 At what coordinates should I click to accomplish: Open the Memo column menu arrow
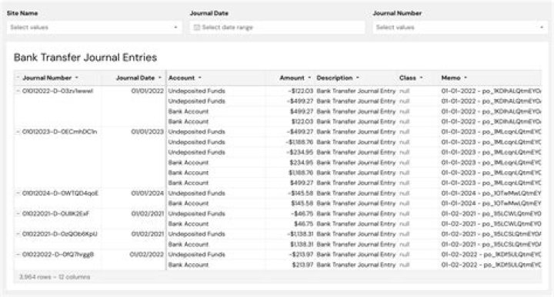click(466, 78)
